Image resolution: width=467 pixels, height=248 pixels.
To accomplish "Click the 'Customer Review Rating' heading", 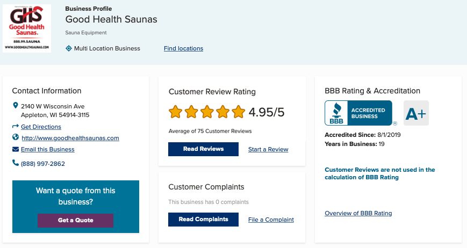I will pyautogui.click(x=212, y=92).
